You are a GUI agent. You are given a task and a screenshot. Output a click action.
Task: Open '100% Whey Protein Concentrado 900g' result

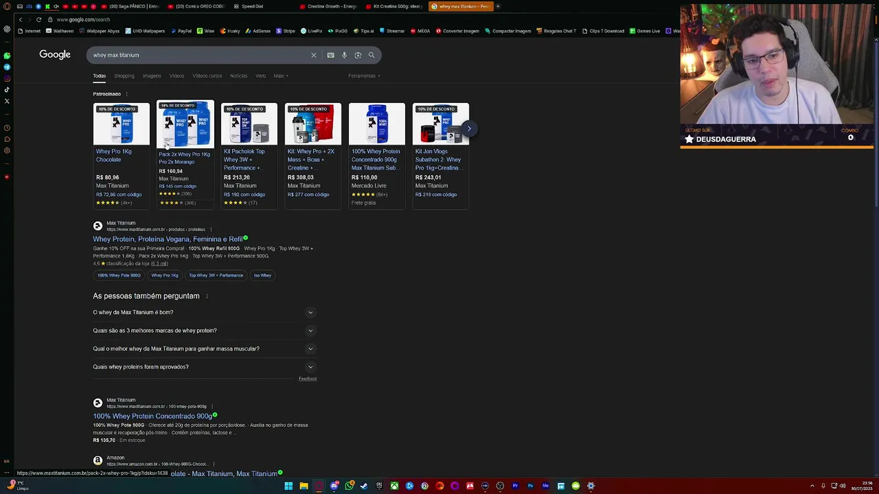click(152, 416)
